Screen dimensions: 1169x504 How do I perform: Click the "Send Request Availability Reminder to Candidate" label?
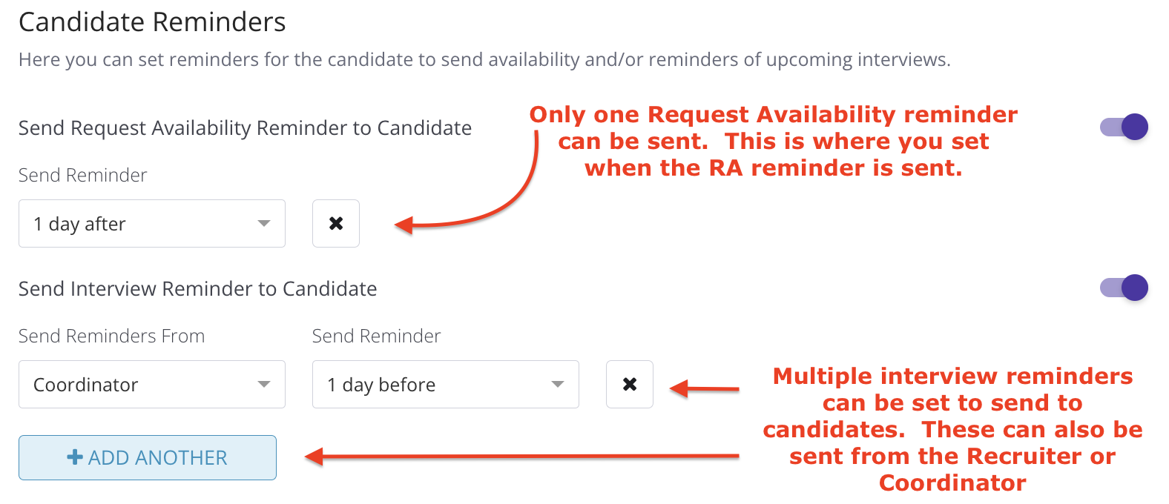(x=245, y=128)
